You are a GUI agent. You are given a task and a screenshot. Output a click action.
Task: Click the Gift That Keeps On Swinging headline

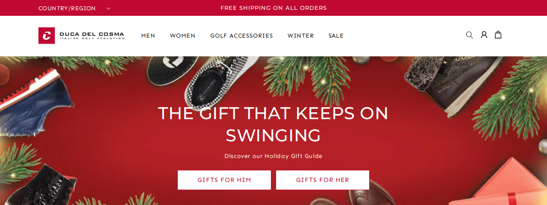pyautogui.click(x=273, y=124)
